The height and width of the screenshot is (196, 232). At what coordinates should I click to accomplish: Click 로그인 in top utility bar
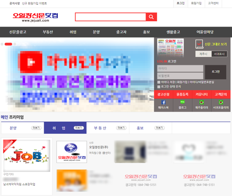[181, 3]
